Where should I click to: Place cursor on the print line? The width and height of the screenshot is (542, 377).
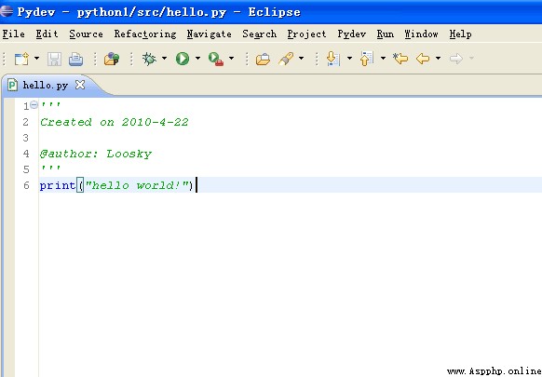pyautogui.click(x=291, y=185)
